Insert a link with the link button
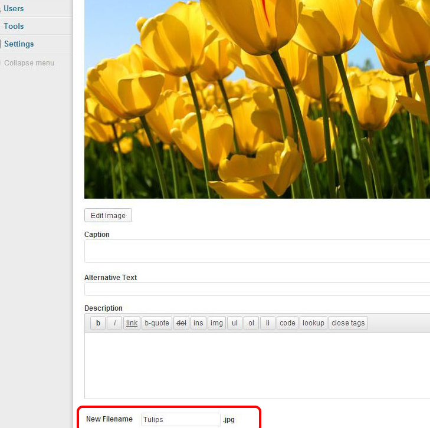This screenshot has height=428, width=430. (132, 323)
